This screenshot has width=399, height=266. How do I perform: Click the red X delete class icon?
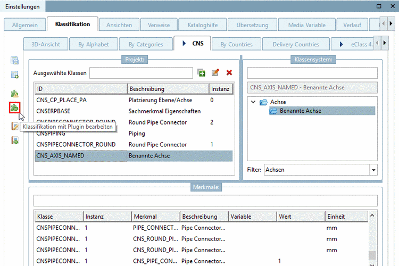[229, 73]
